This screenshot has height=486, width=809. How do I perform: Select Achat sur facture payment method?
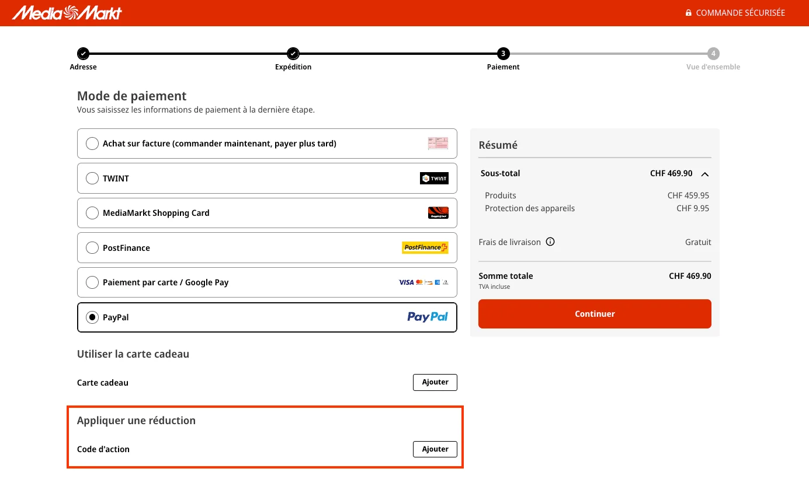click(x=92, y=144)
